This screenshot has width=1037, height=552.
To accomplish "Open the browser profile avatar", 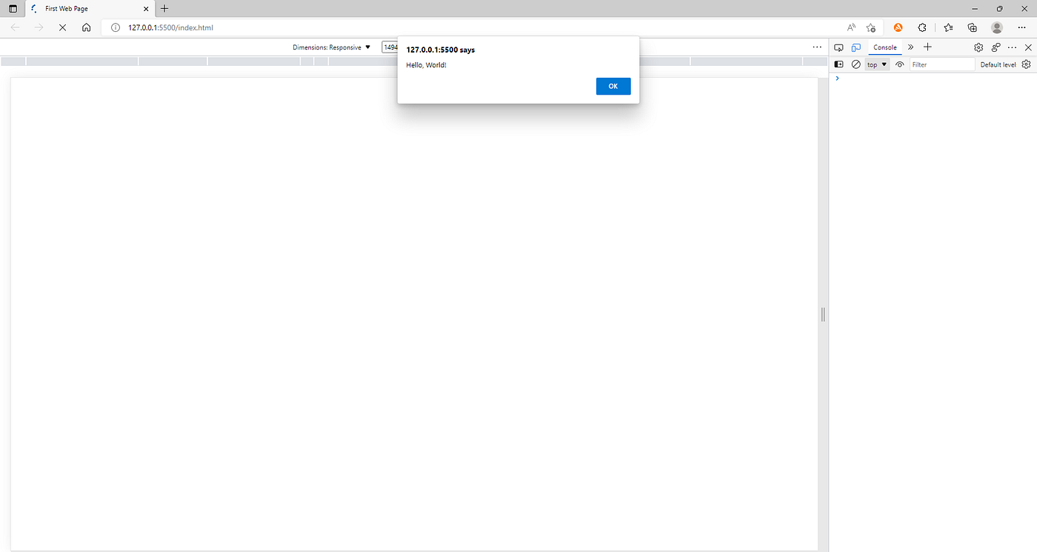I will (996, 27).
